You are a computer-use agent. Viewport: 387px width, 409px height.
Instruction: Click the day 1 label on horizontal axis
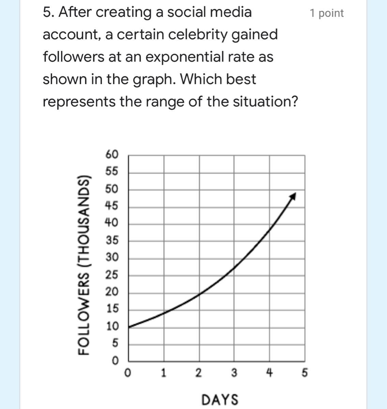164,373
